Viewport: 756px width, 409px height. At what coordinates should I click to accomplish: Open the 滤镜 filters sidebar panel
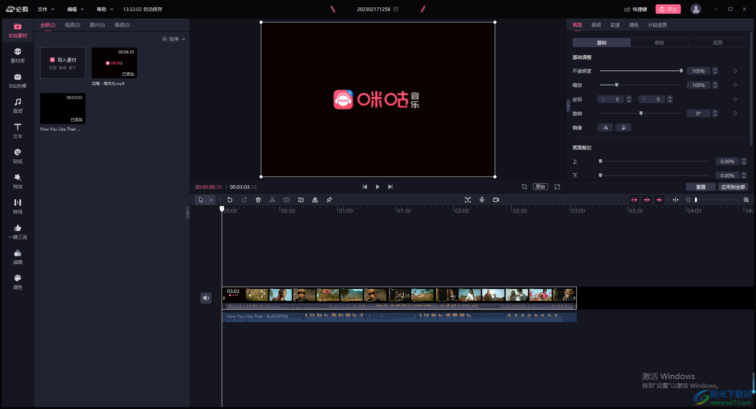[x=18, y=257]
